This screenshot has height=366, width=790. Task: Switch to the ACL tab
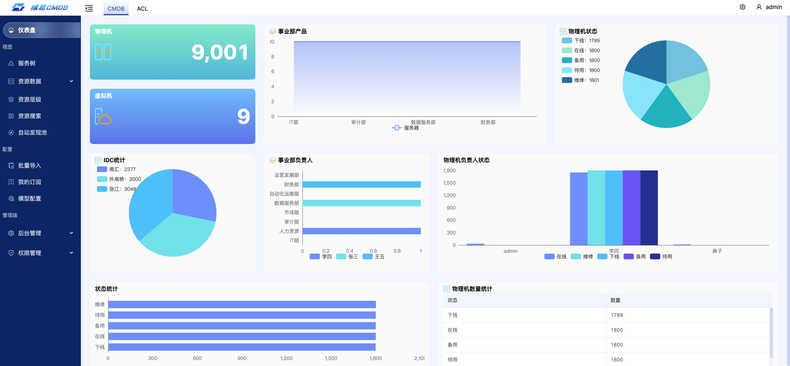click(x=142, y=9)
